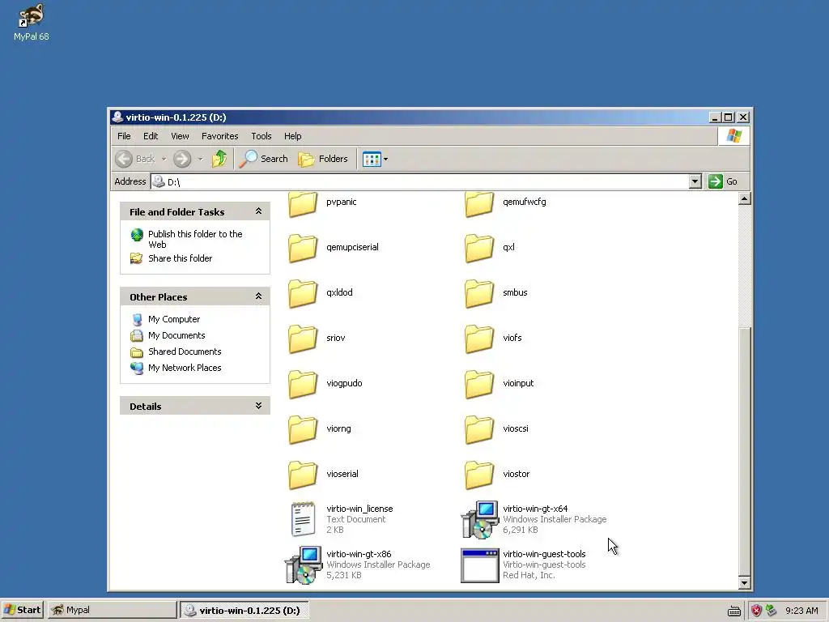829x622 pixels.
Task: Expand the Details panel
Action: point(258,407)
